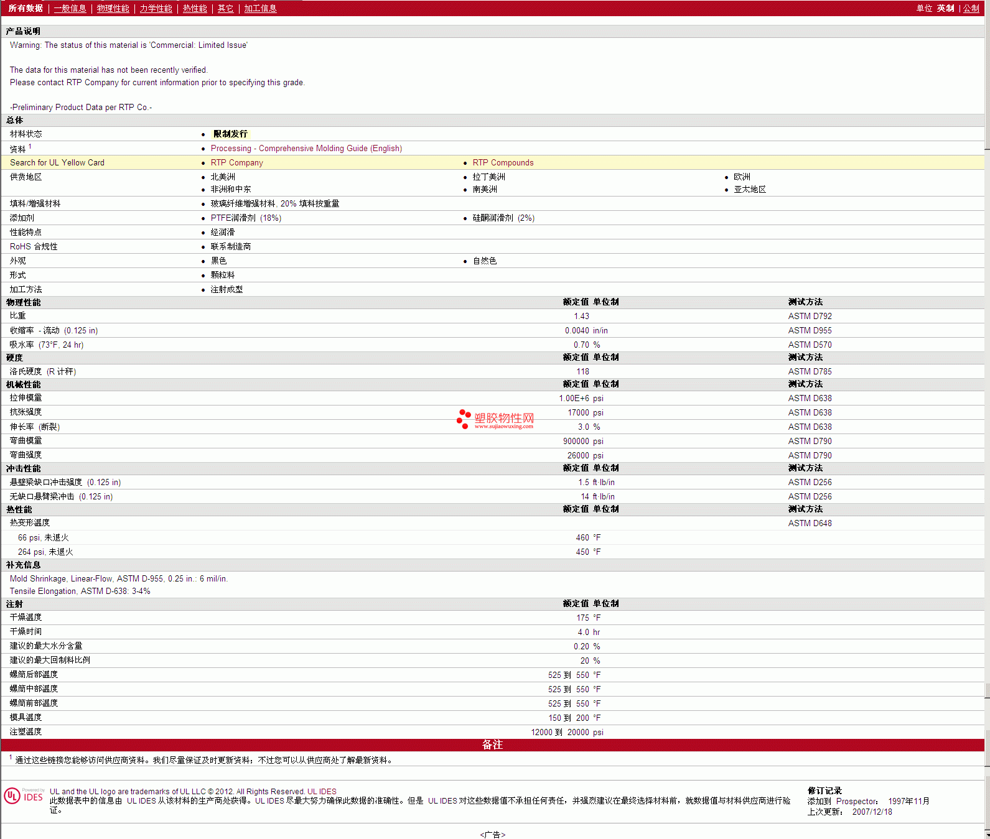Click the 备注 red section bar
This screenshot has width=990, height=839.
492,744
